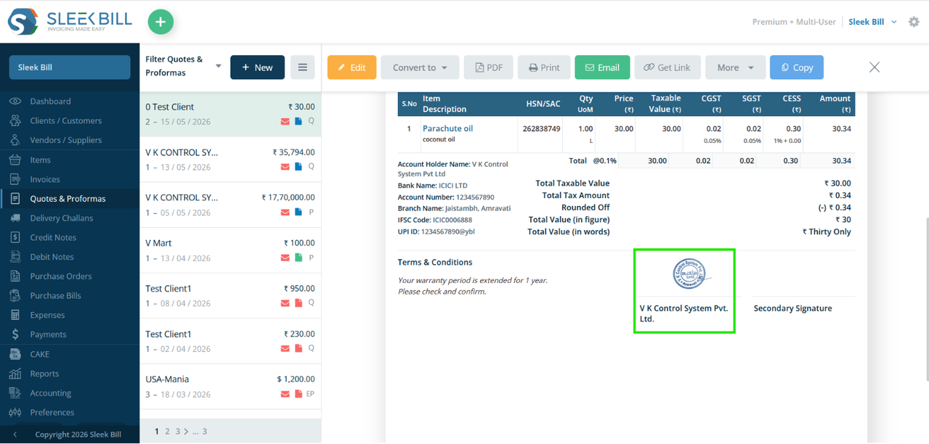Click red document icon on ₹ 950.00 row
Screen dimensions: 929x444
299,303
